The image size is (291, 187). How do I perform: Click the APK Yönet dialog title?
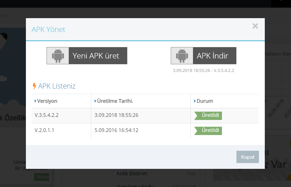(48, 30)
